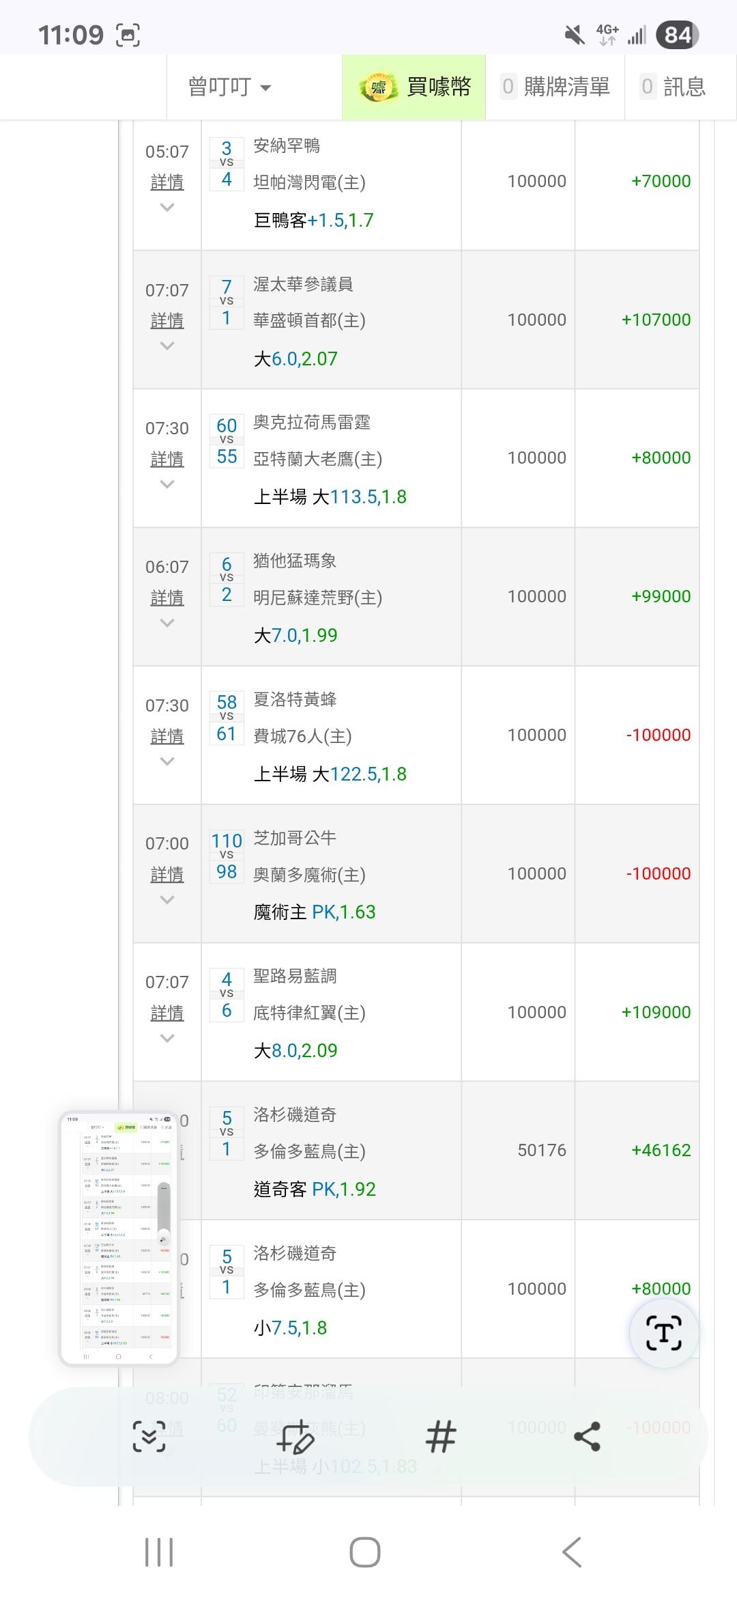Viewport: 737px width, 1598px height.
Task: Open the recent apps navigation icon
Action: pyautogui.click(x=159, y=1552)
